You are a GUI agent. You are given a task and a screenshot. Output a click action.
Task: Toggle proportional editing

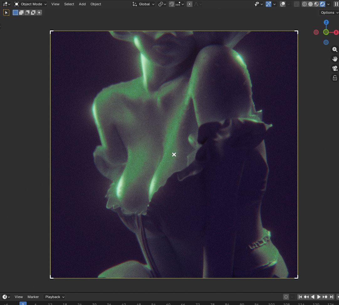click(190, 4)
